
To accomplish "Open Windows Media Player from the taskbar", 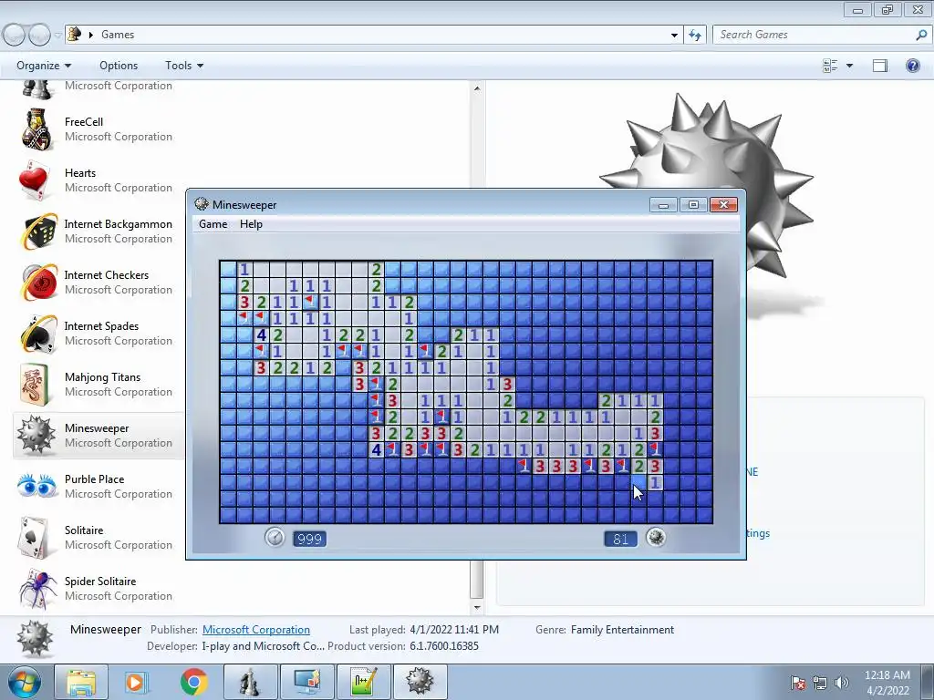I will tap(136, 682).
